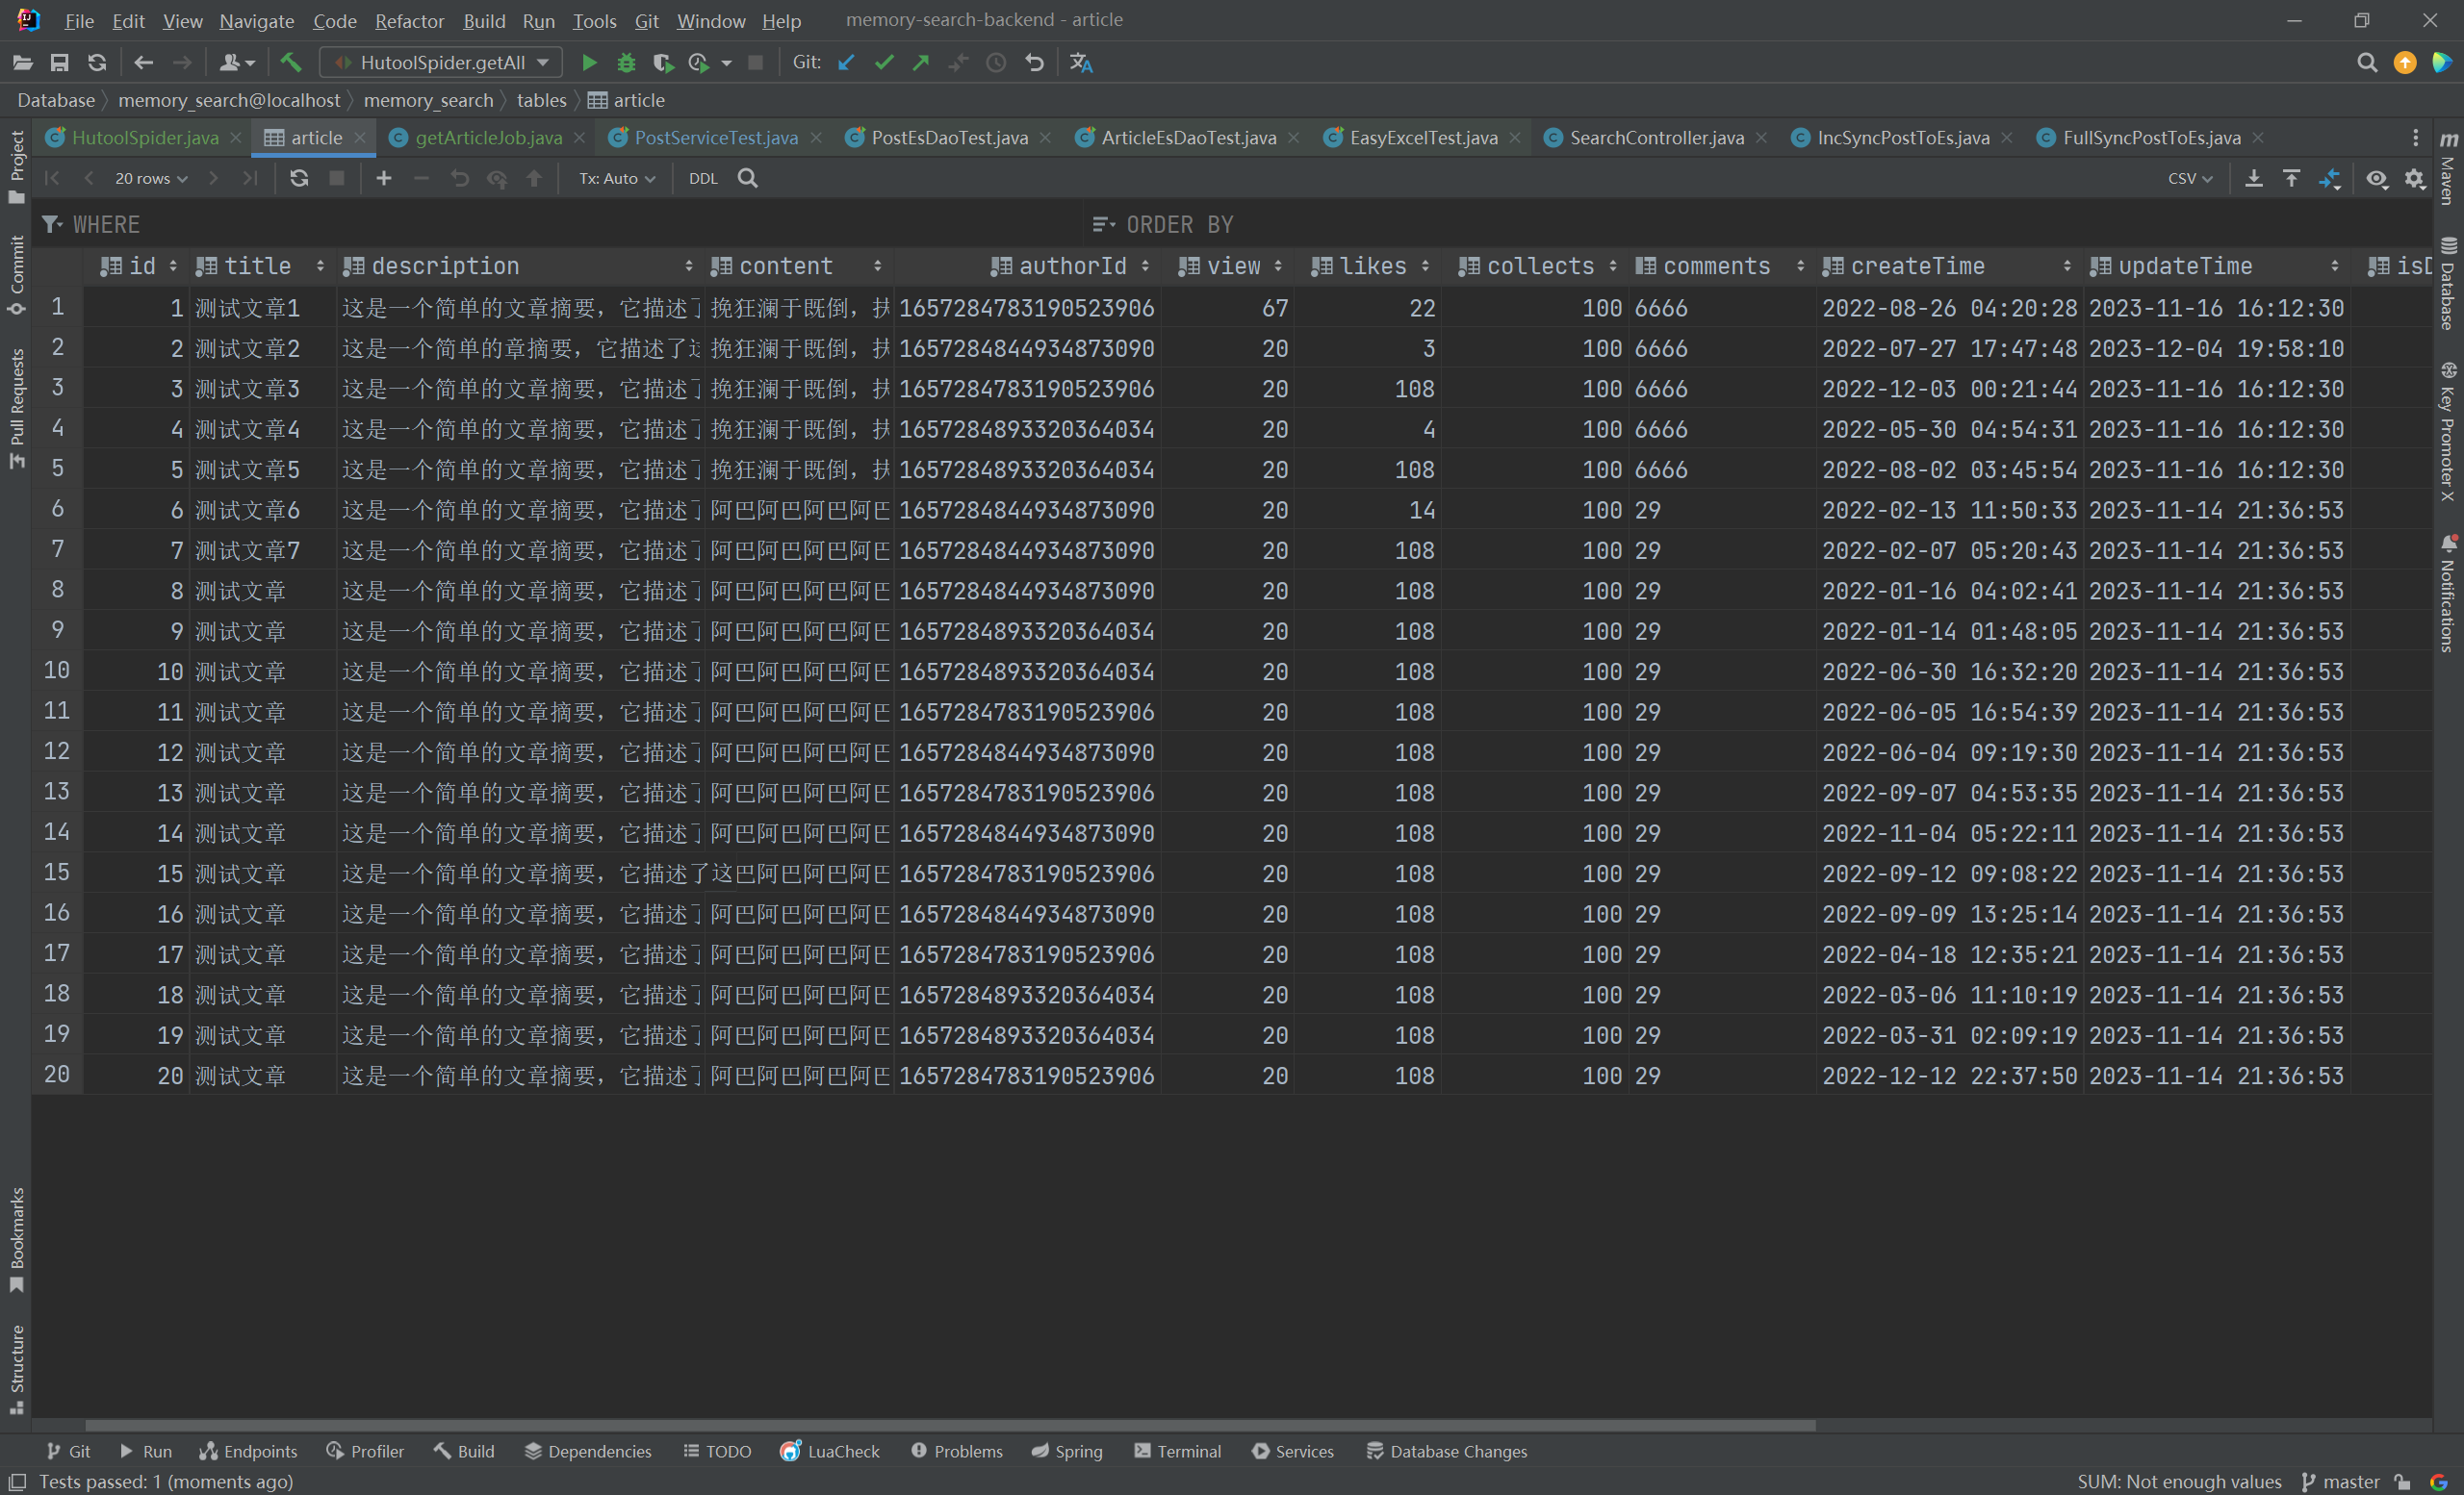
Task: Select the title cell 测试文章1
Action: pos(262,308)
